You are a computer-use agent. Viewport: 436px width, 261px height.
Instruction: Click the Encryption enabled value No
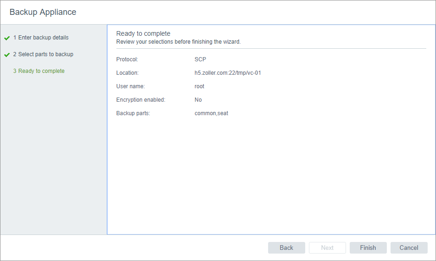198,100
